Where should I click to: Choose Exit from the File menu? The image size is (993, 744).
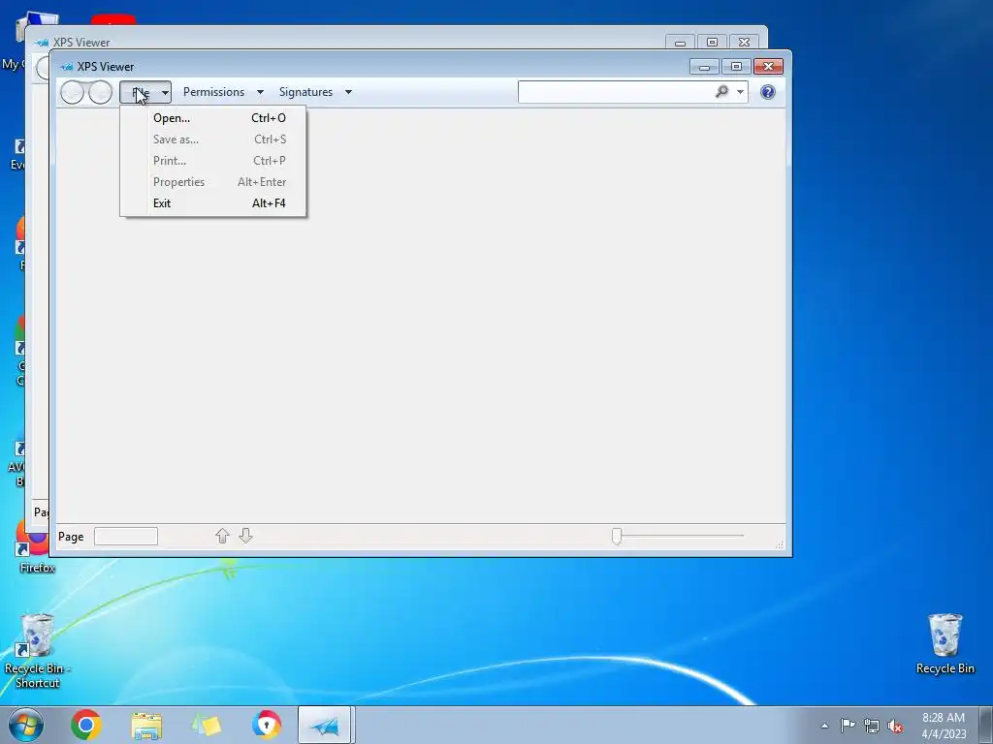click(x=212, y=203)
